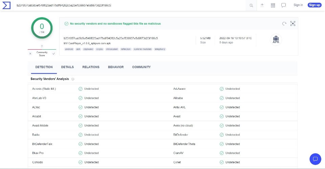Viewport: 325px width, 169px height.
Task: Click the runtime-modules tag
Action: click(x=143, y=49)
